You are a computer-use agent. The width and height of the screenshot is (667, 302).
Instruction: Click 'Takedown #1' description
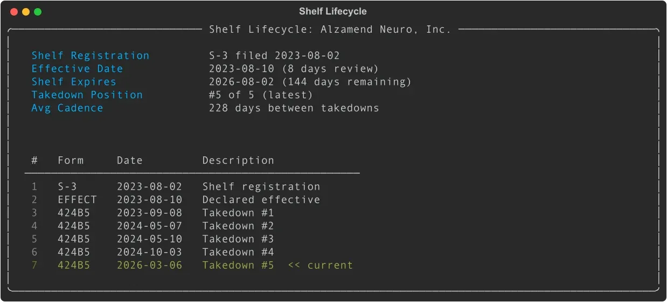pos(238,213)
